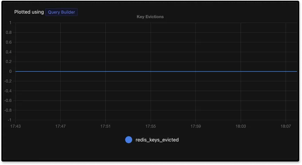
Task: Click the y-axis value 0.2
Action: [9, 61]
